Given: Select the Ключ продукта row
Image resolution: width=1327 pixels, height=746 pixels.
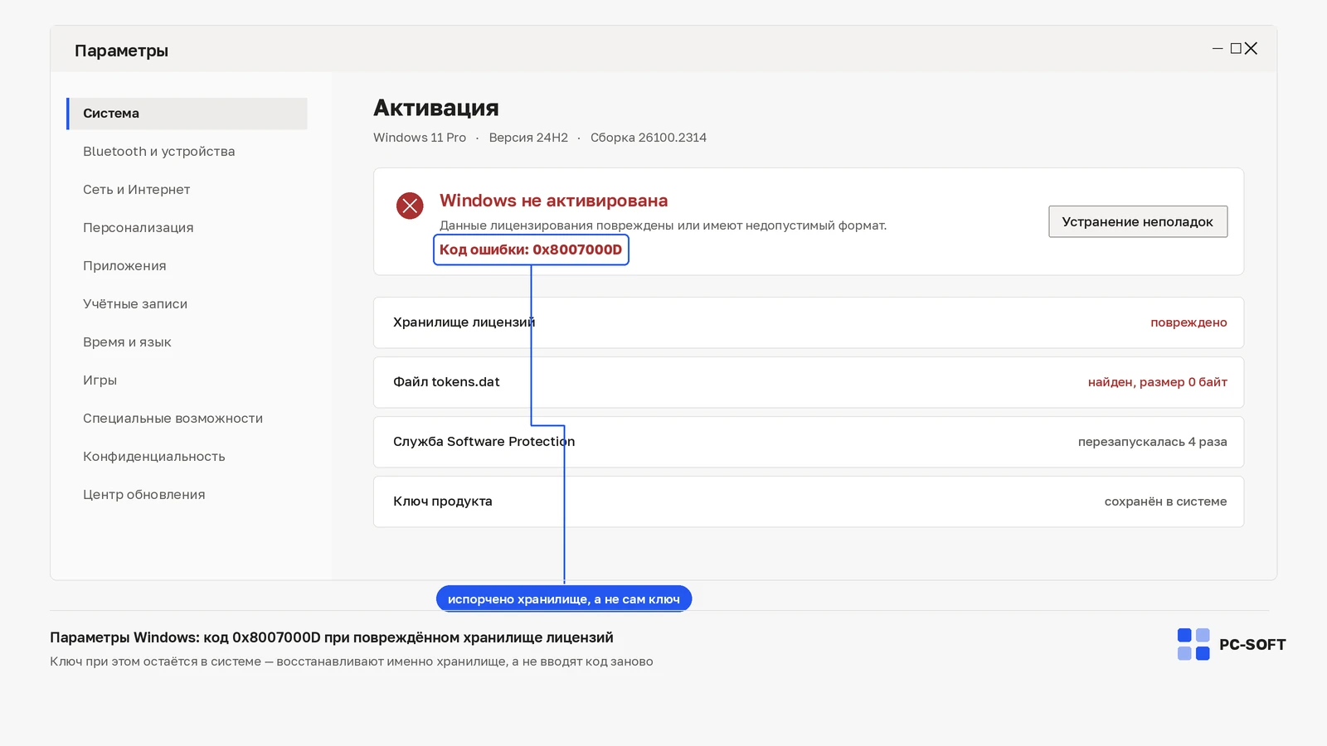Looking at the screenshot, I should click(x=809, y=501).
